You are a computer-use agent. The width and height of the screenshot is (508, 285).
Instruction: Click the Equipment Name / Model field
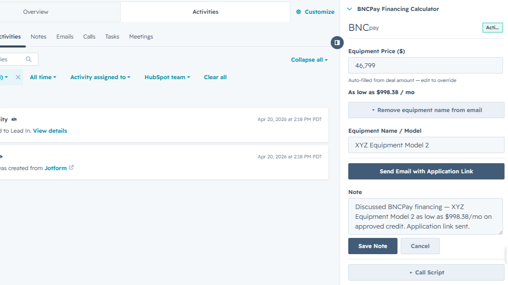[426, 145]
